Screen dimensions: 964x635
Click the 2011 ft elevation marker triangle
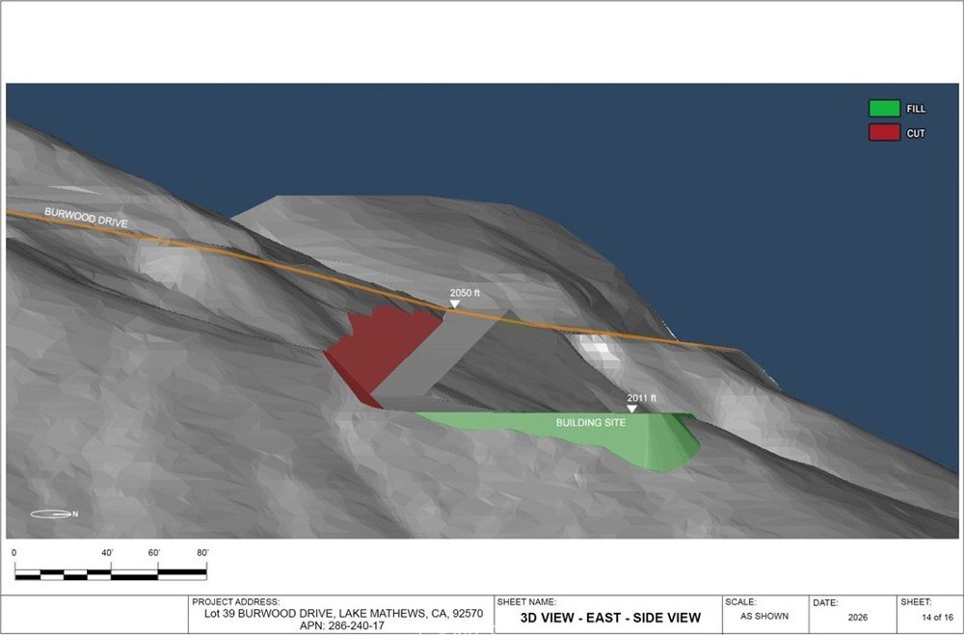pos(631,409)
